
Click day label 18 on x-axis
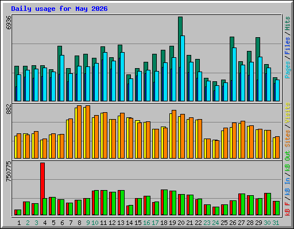[x=164, y=223]
